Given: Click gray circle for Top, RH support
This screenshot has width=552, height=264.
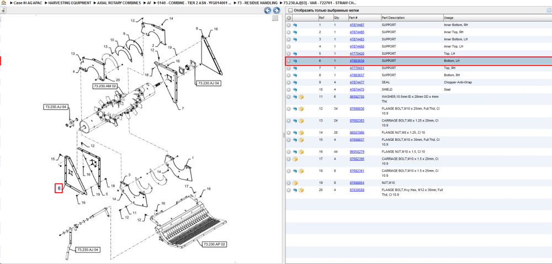Looking at the screenshot, I should [x=289, y=68].
